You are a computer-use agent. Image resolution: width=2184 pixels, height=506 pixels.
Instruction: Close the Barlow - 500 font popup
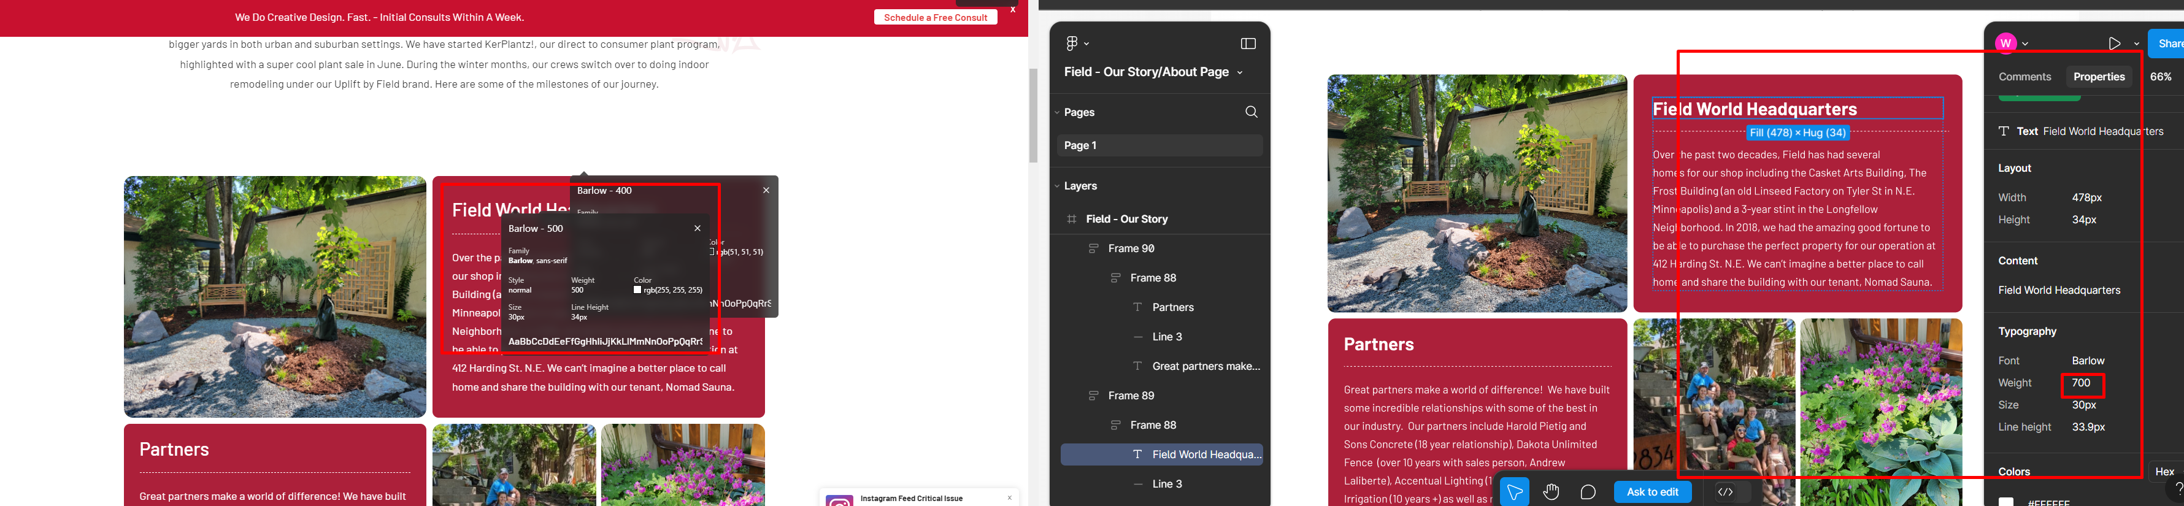[698, 228]
